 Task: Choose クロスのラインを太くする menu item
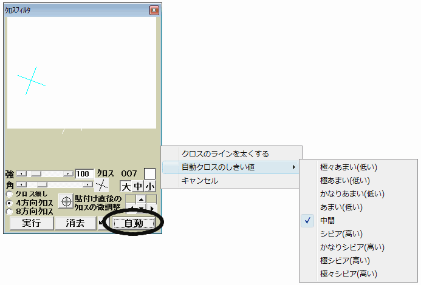[x=225, y=154]
